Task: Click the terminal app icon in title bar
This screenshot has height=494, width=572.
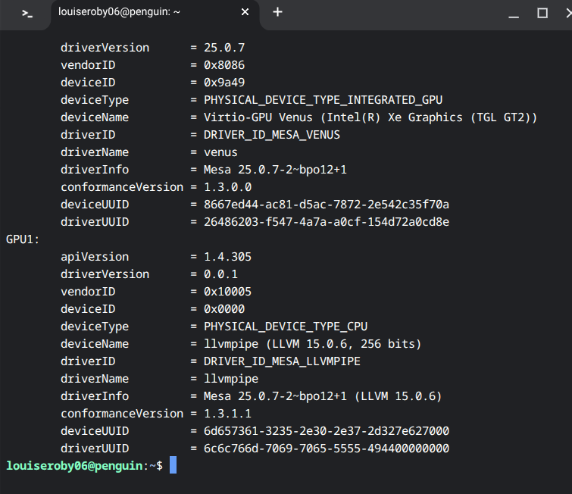Action: pyautogui.click(x=27, y=13)
